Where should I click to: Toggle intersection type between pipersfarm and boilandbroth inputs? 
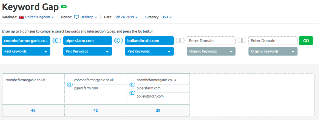pyautogui.click(x=118, y=41)
